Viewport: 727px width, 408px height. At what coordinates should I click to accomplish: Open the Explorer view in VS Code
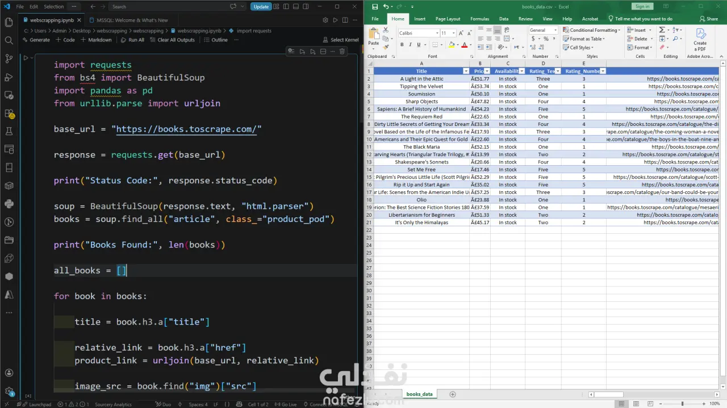9,23
